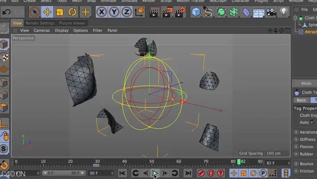The height and width of the screenshot is (179, 317).
Task: Click the green frame 82 marker
Action: [239, 162]
